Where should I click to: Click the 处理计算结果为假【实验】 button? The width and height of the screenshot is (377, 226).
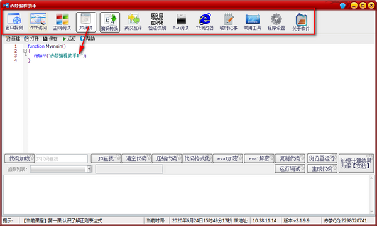pyautogui.click(x=356, y=163)
